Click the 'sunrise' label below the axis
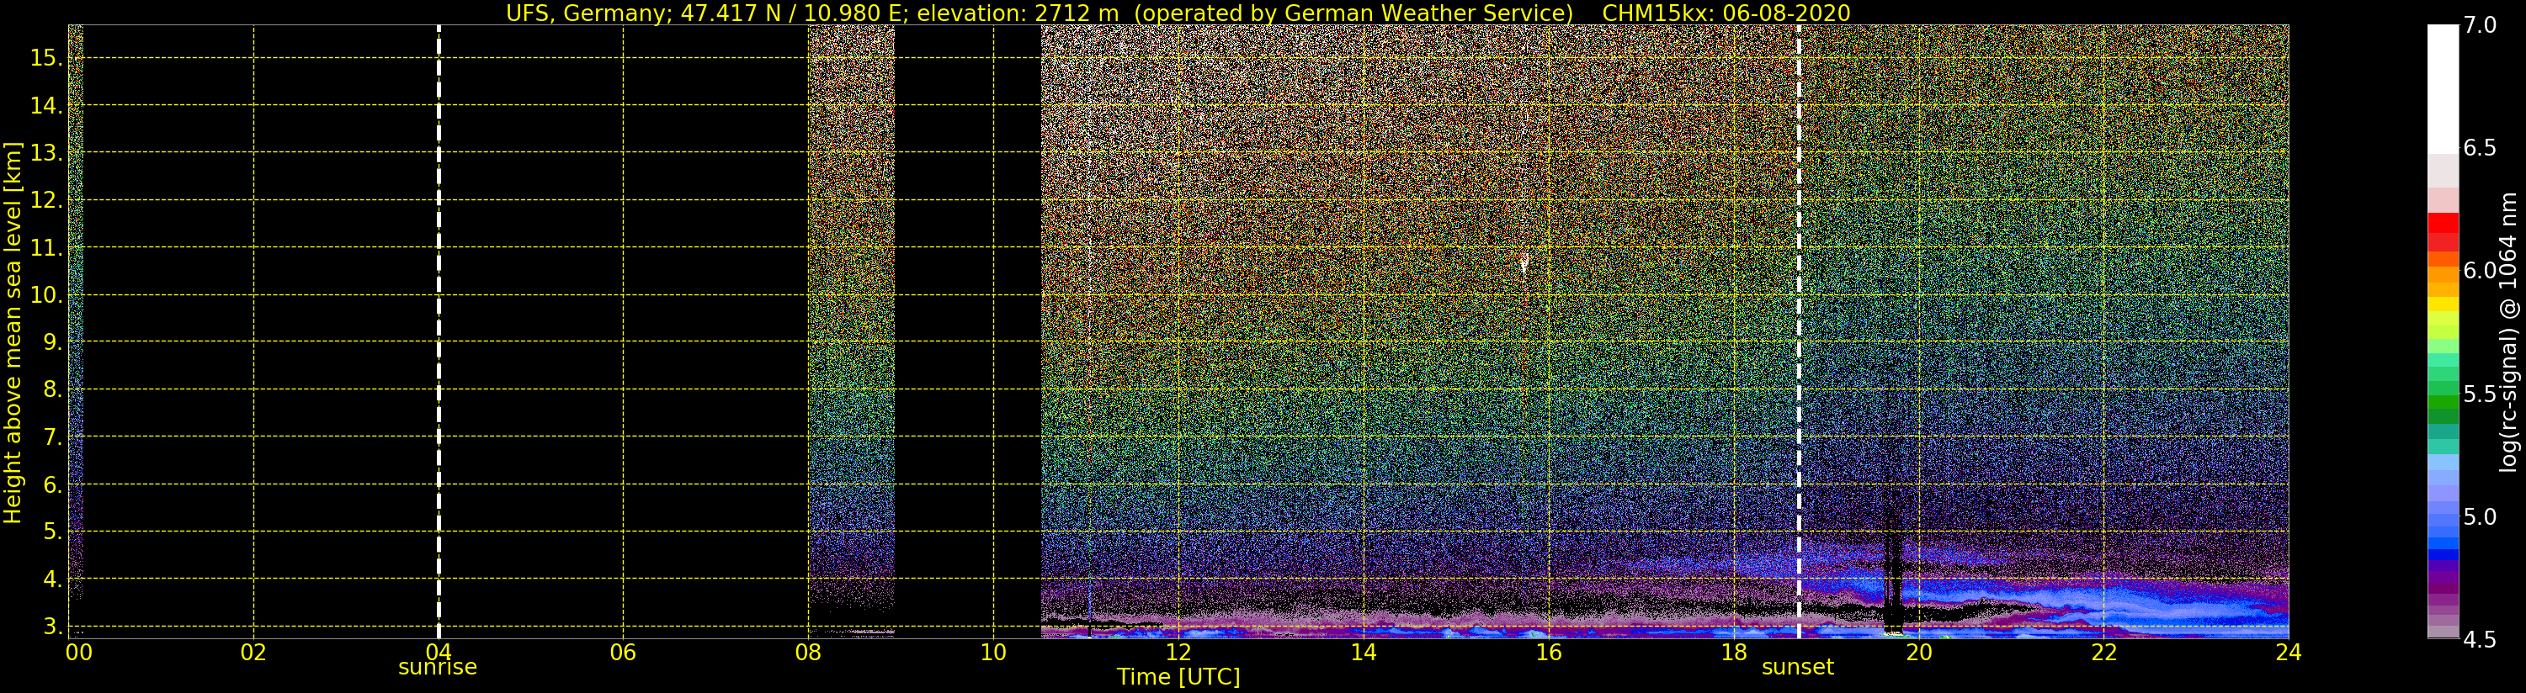This screenshot has height=693, width=2526. (x=438, y=668)
